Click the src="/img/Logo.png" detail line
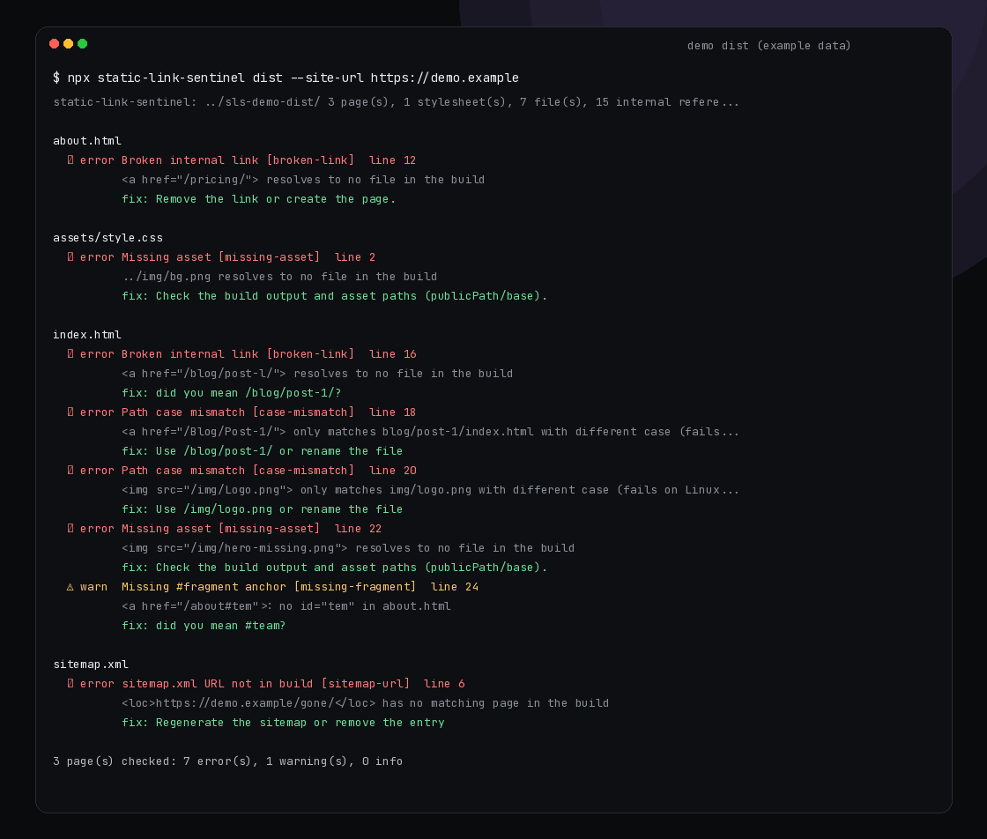The height and width of the screenshot is (839, 987). (431, 490)
